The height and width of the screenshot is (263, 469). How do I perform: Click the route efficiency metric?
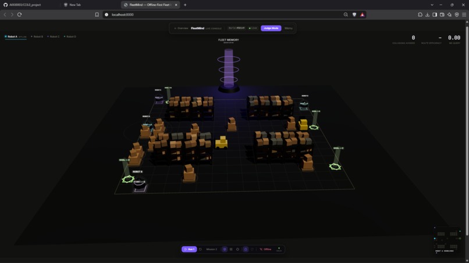click(x=431, y=39)
